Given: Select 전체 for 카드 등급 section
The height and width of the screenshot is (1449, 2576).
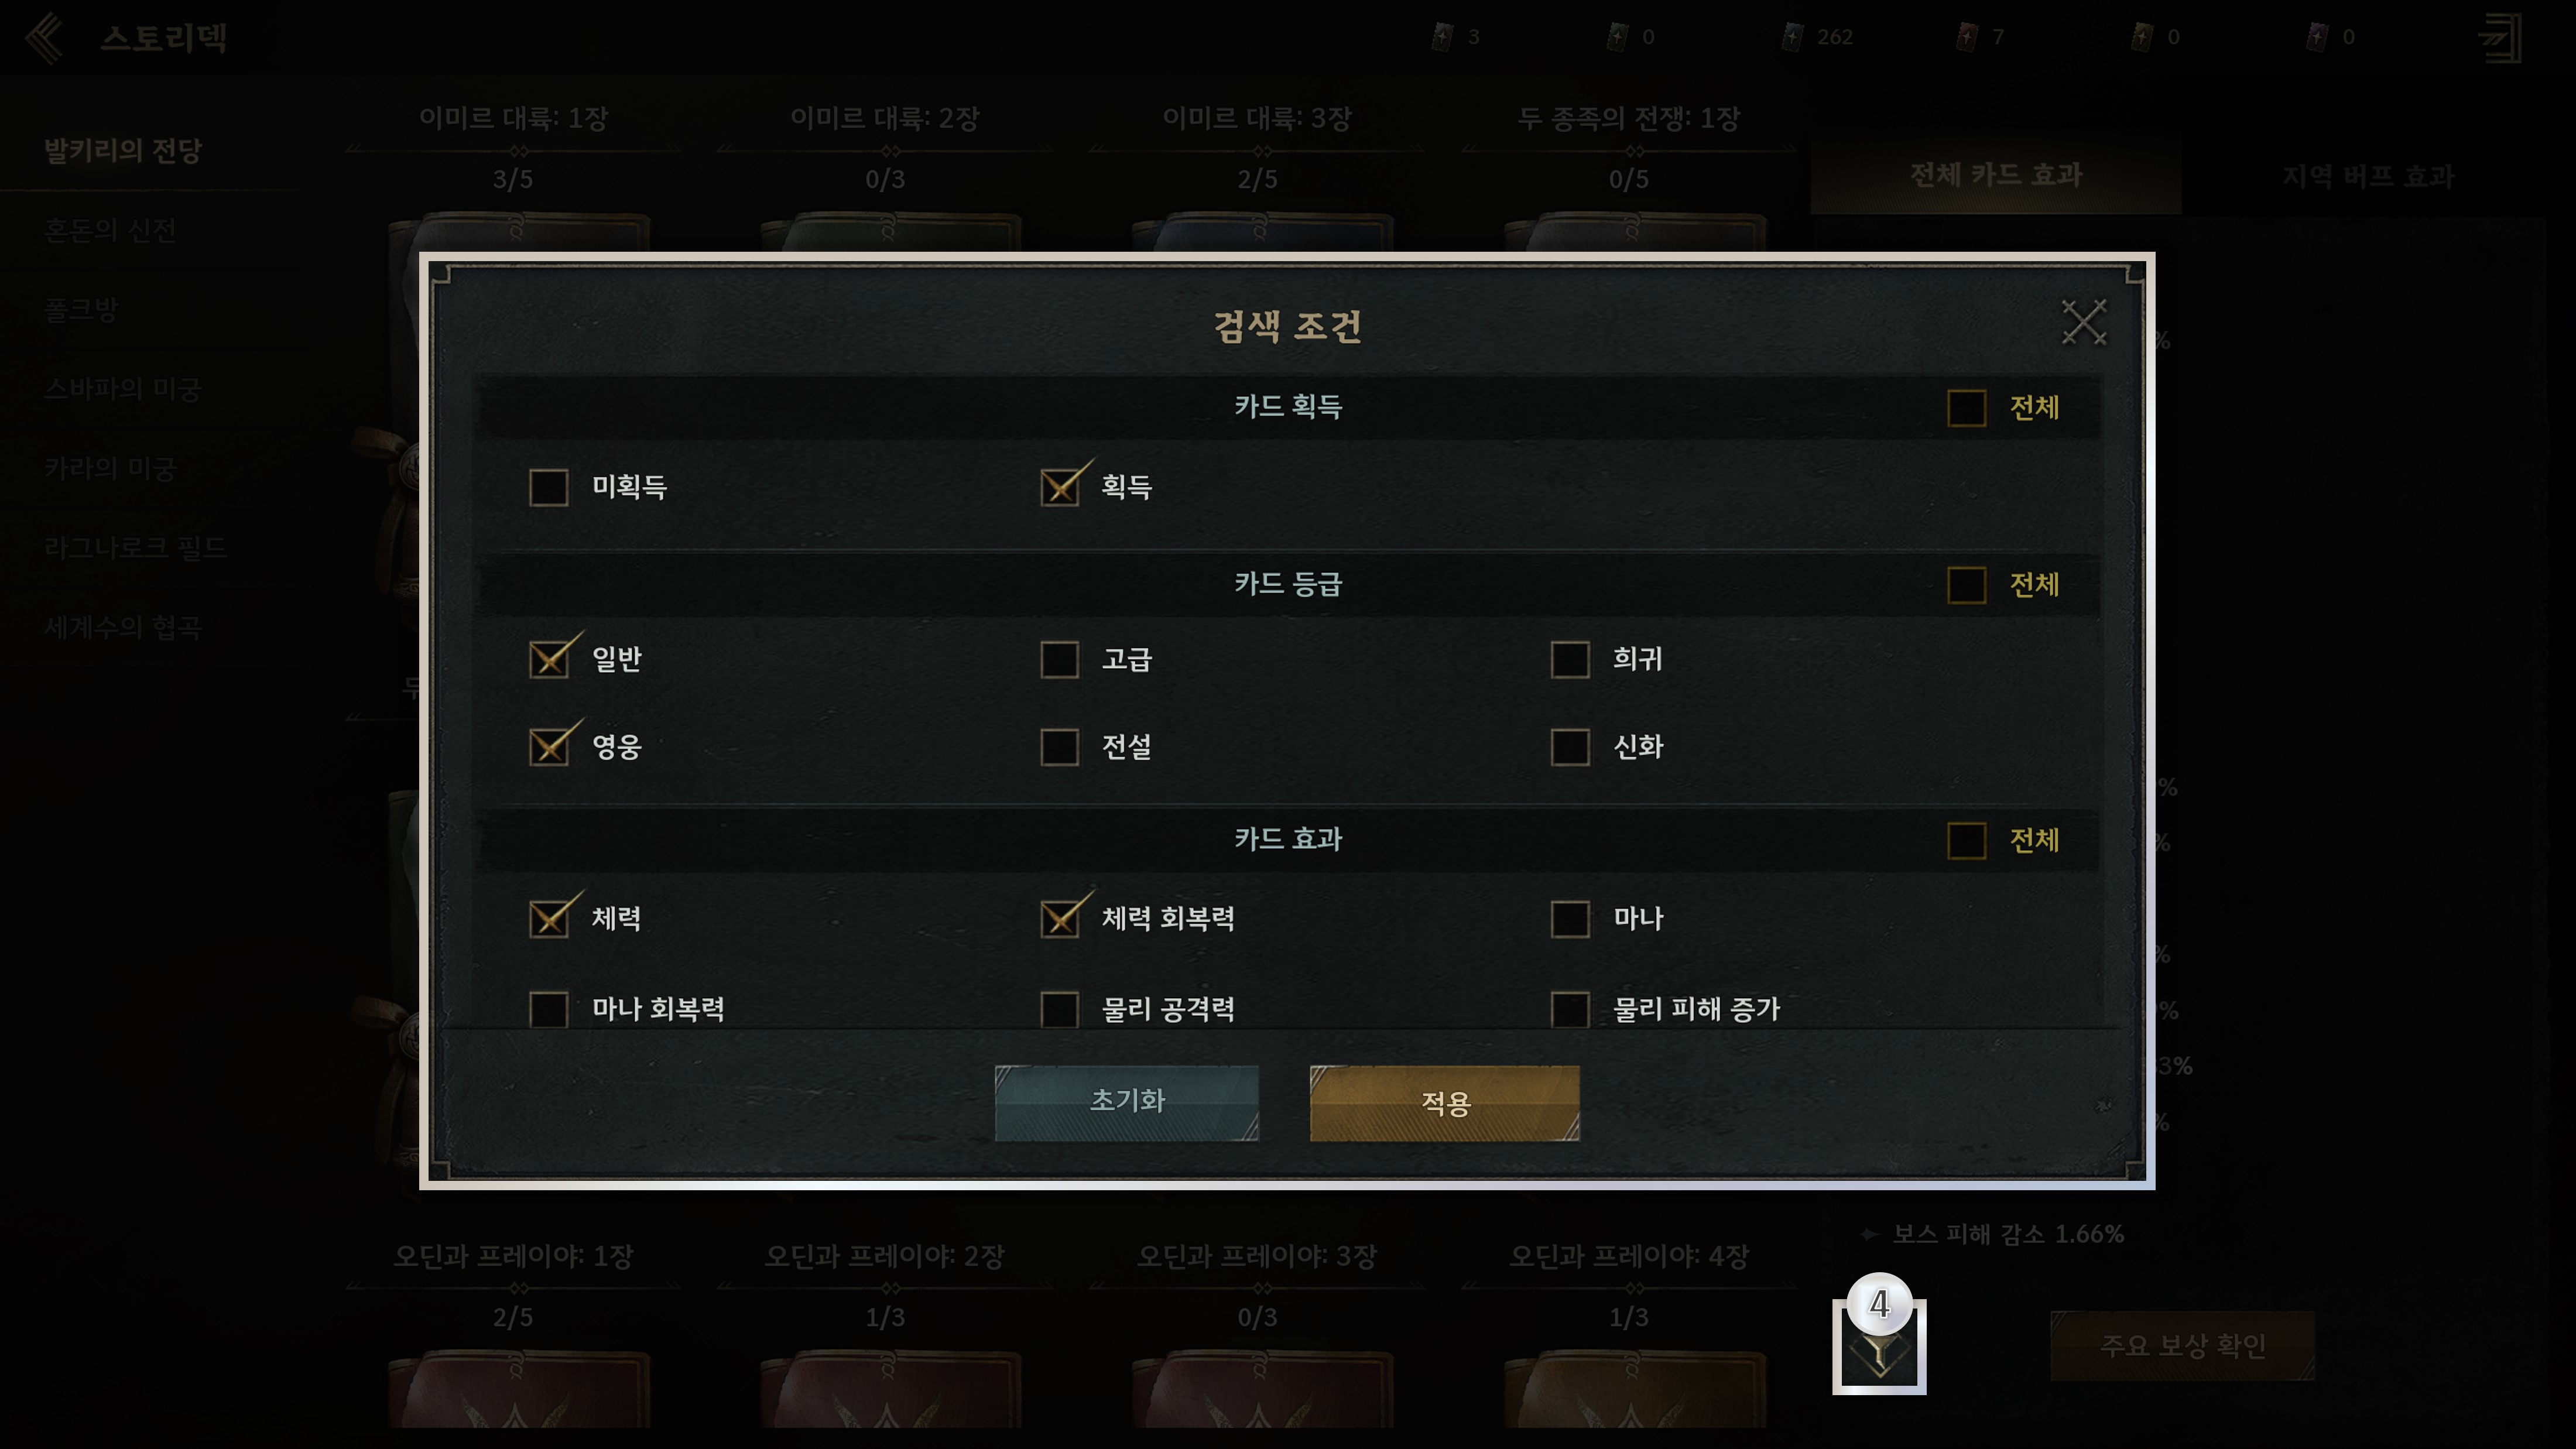Looking at the screenshot, I should pyautogui.click(x=1966, y=585).
